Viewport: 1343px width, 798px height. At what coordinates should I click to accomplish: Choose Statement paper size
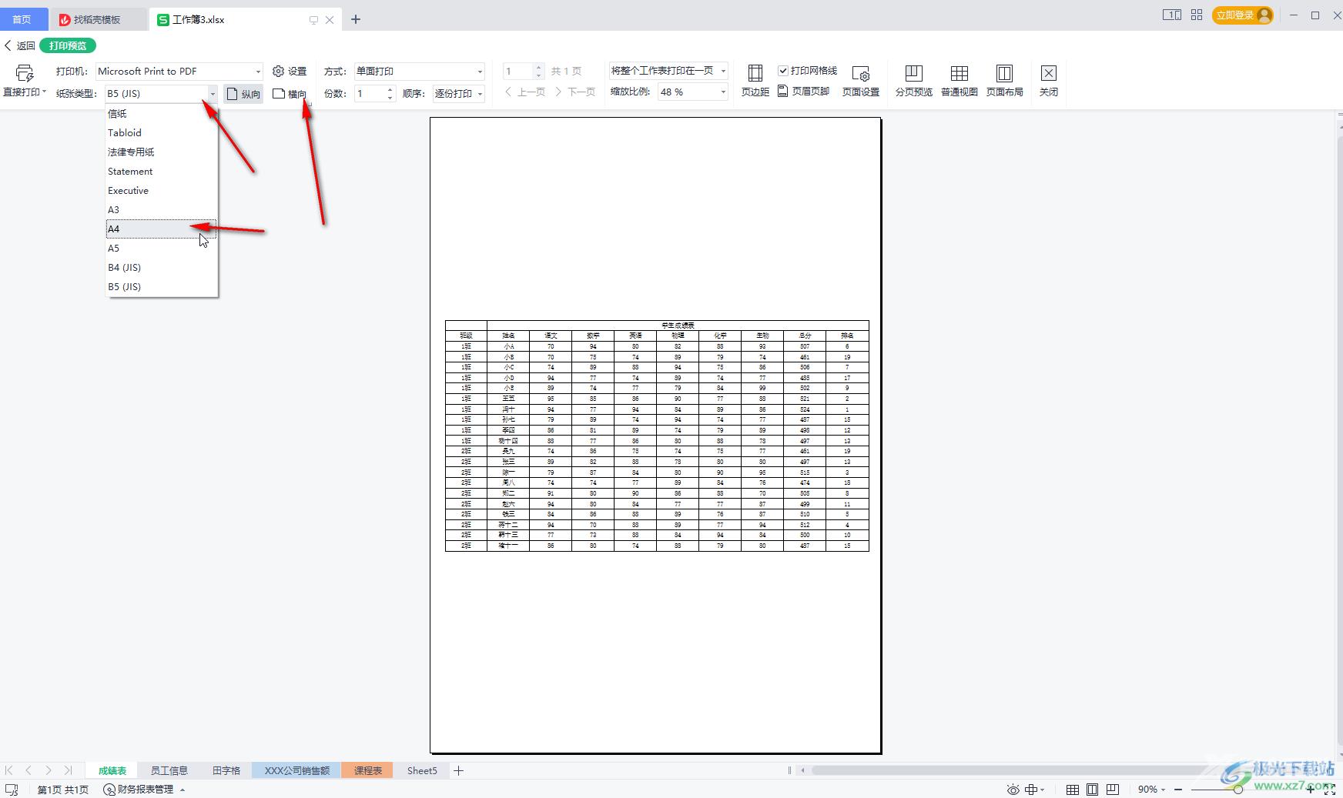[161, 171]
